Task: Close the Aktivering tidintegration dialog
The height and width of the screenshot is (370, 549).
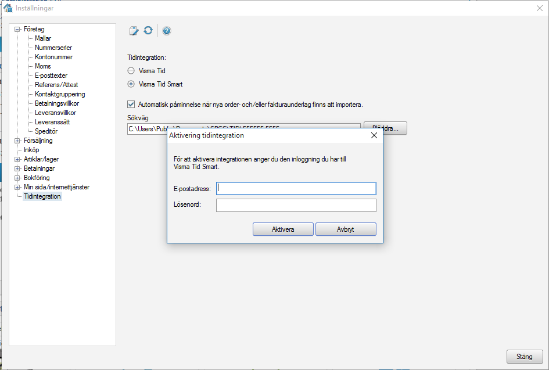Action: pyautogui.click(x=374, y=135)
